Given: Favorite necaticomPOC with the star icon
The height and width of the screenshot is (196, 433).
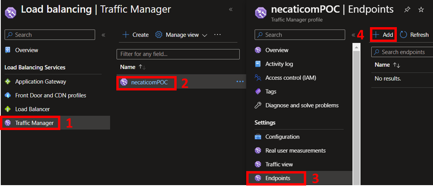Looking at the screenshot, I should click(x=421, y=10).
